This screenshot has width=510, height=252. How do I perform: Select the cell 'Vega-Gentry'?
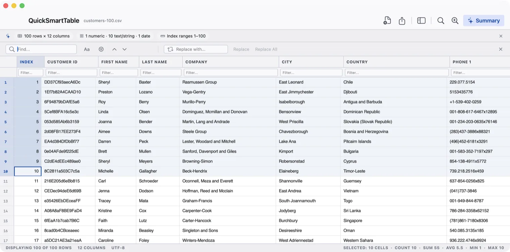click(227, 92)
